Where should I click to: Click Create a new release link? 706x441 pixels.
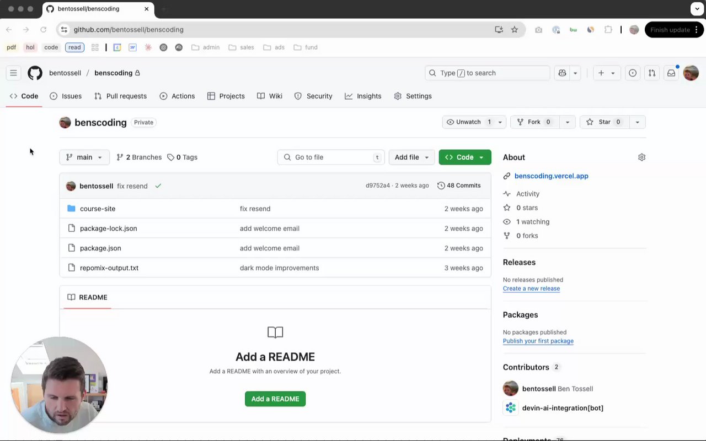(x=531, y=288)
